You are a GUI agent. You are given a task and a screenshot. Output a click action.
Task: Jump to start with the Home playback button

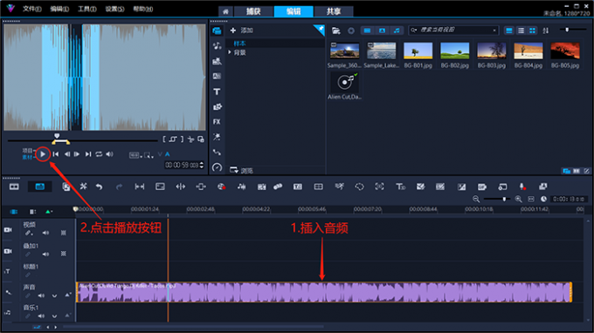56,153
